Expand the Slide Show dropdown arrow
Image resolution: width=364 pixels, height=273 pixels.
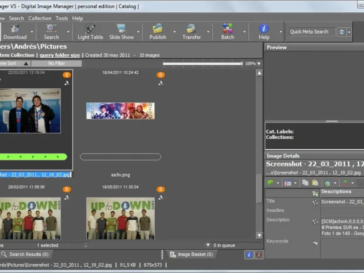click(138, 32)
